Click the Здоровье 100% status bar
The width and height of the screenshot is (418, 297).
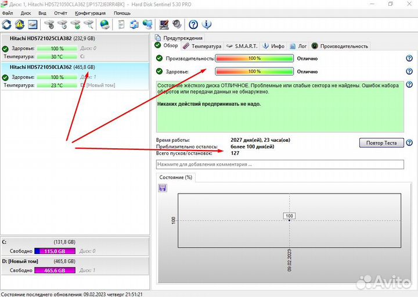coord(254,71)
